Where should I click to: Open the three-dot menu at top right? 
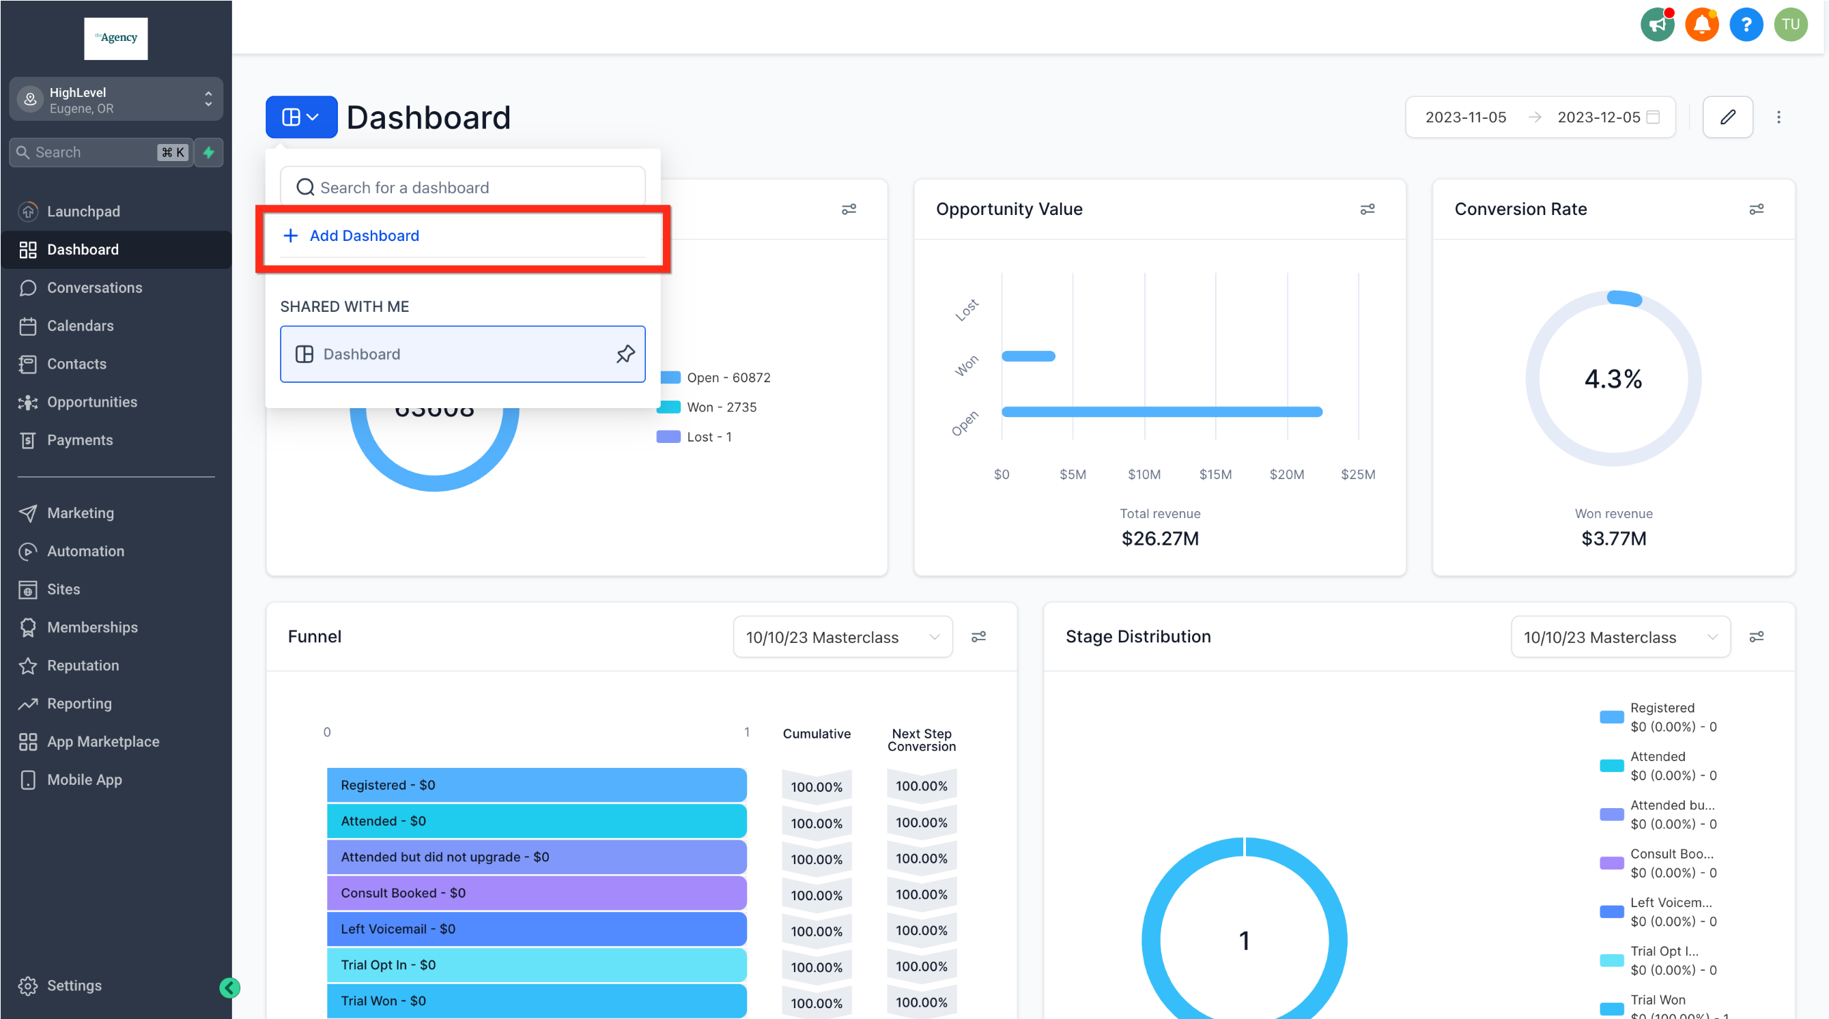point(1779,117)
